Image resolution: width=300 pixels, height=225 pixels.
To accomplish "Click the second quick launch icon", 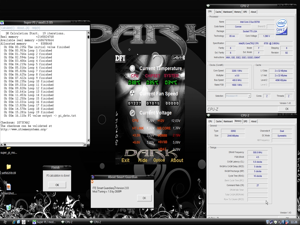I will click(x=18, y=222).
